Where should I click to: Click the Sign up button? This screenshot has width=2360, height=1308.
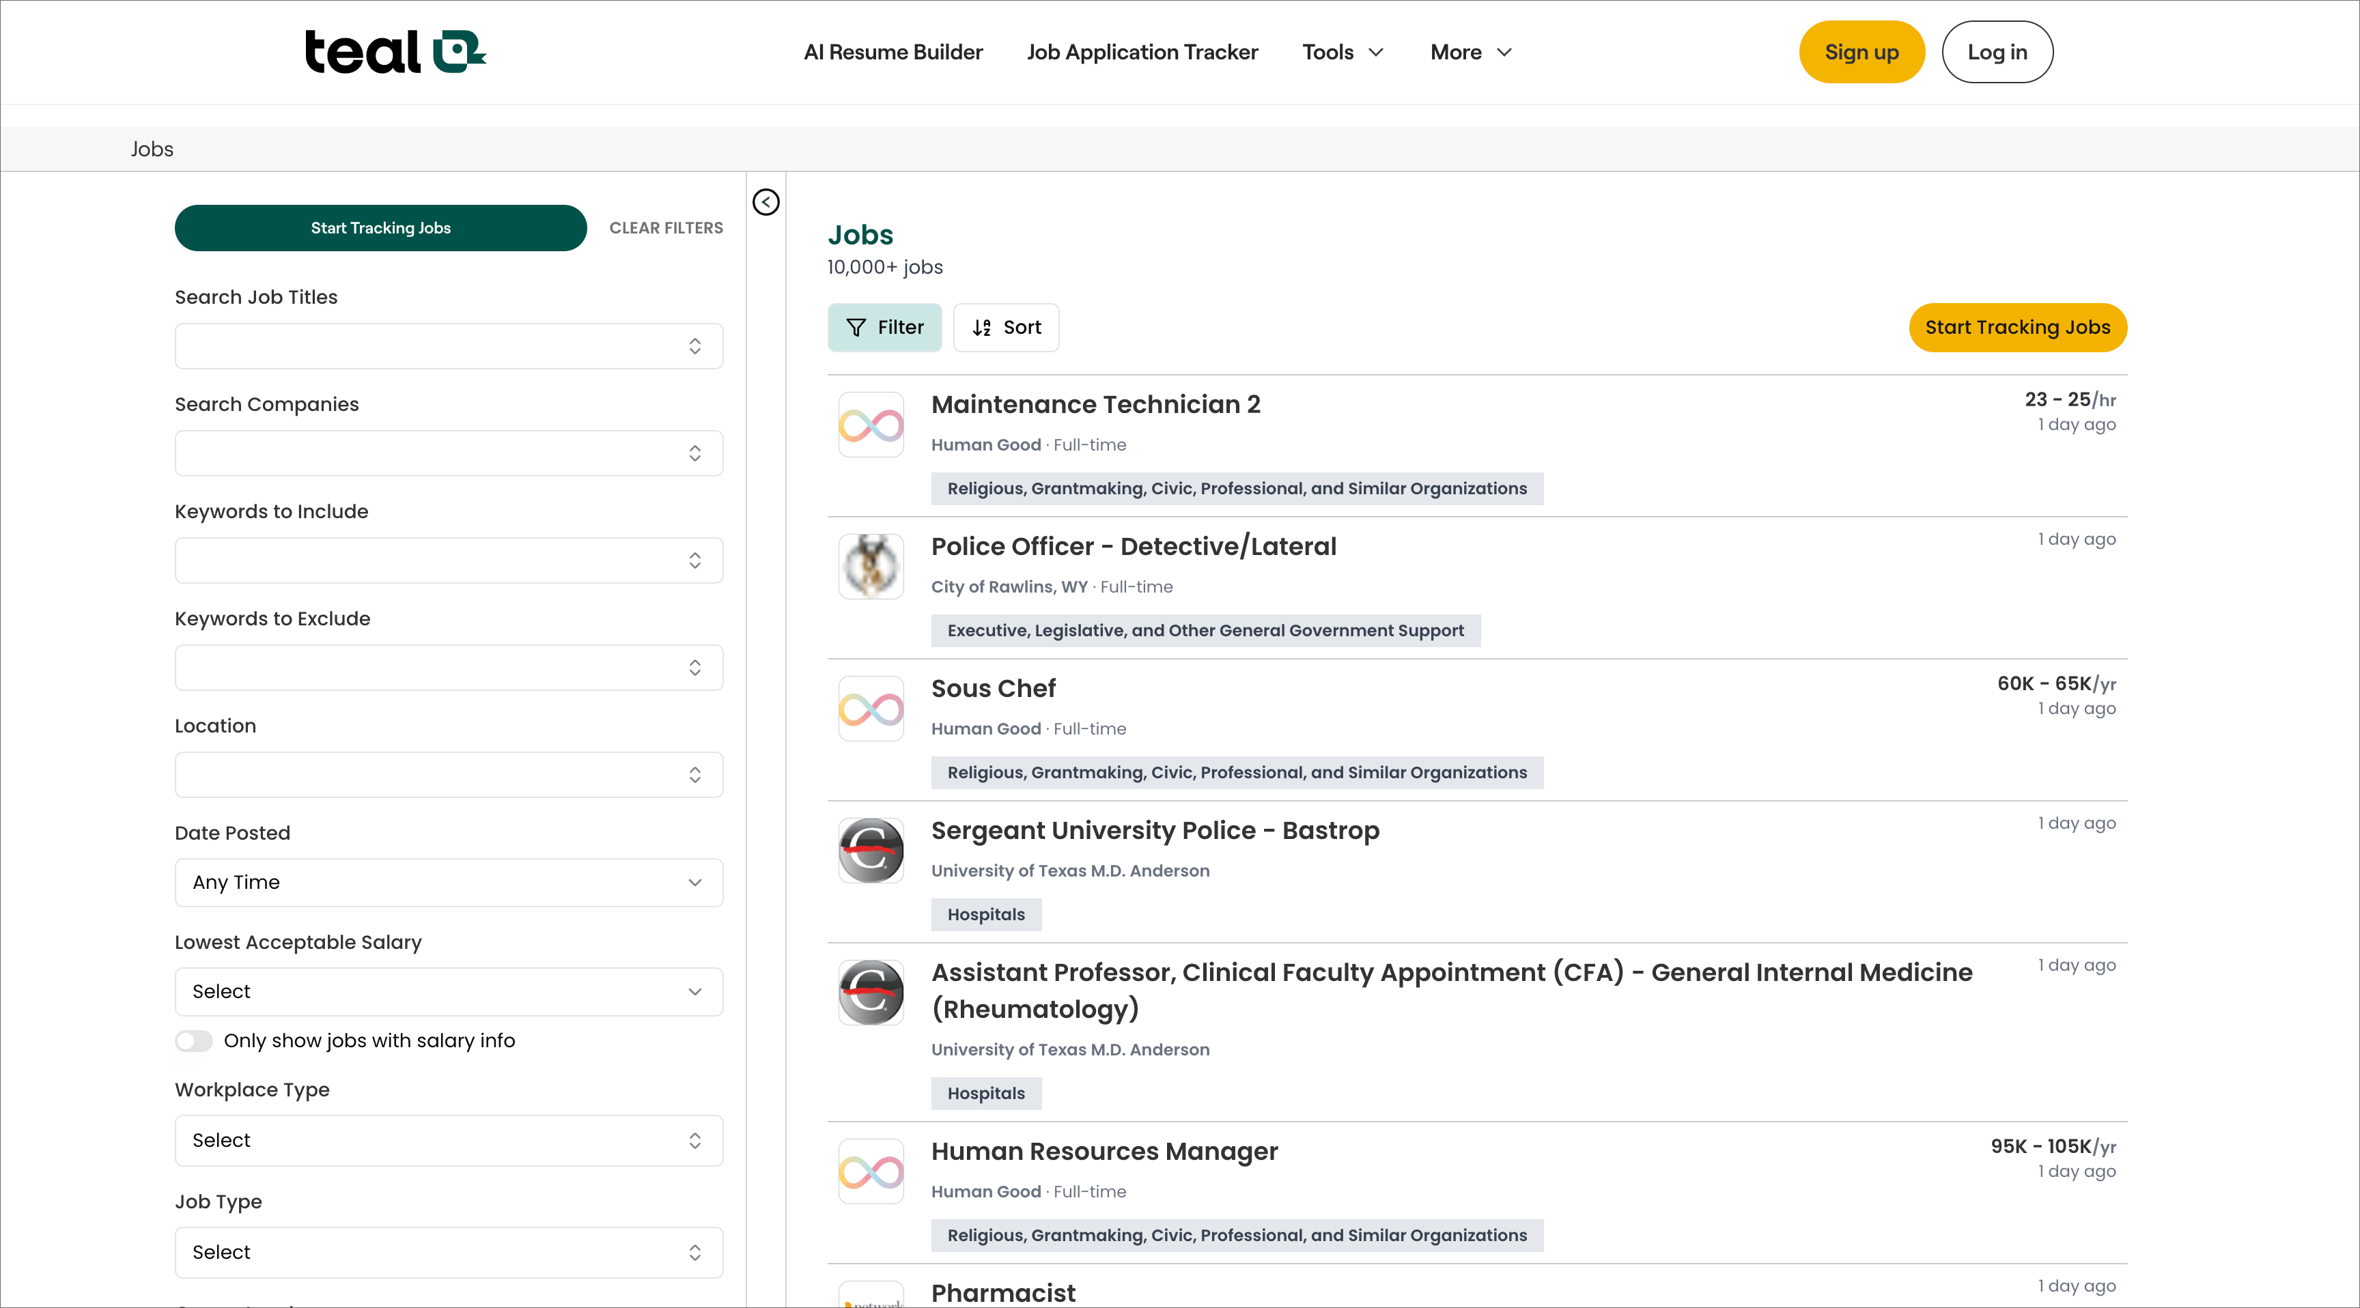point(1862,52)
